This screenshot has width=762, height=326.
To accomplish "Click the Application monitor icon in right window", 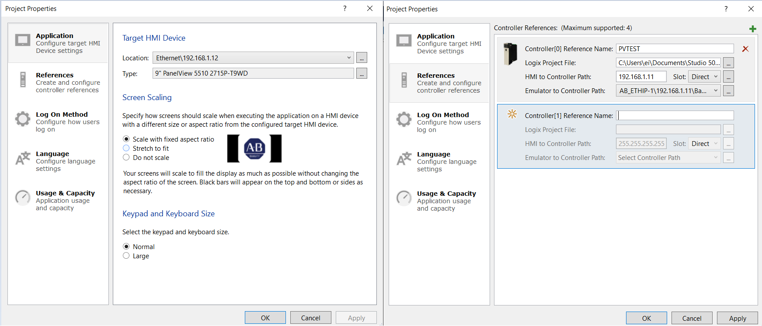I will (404, 41).
